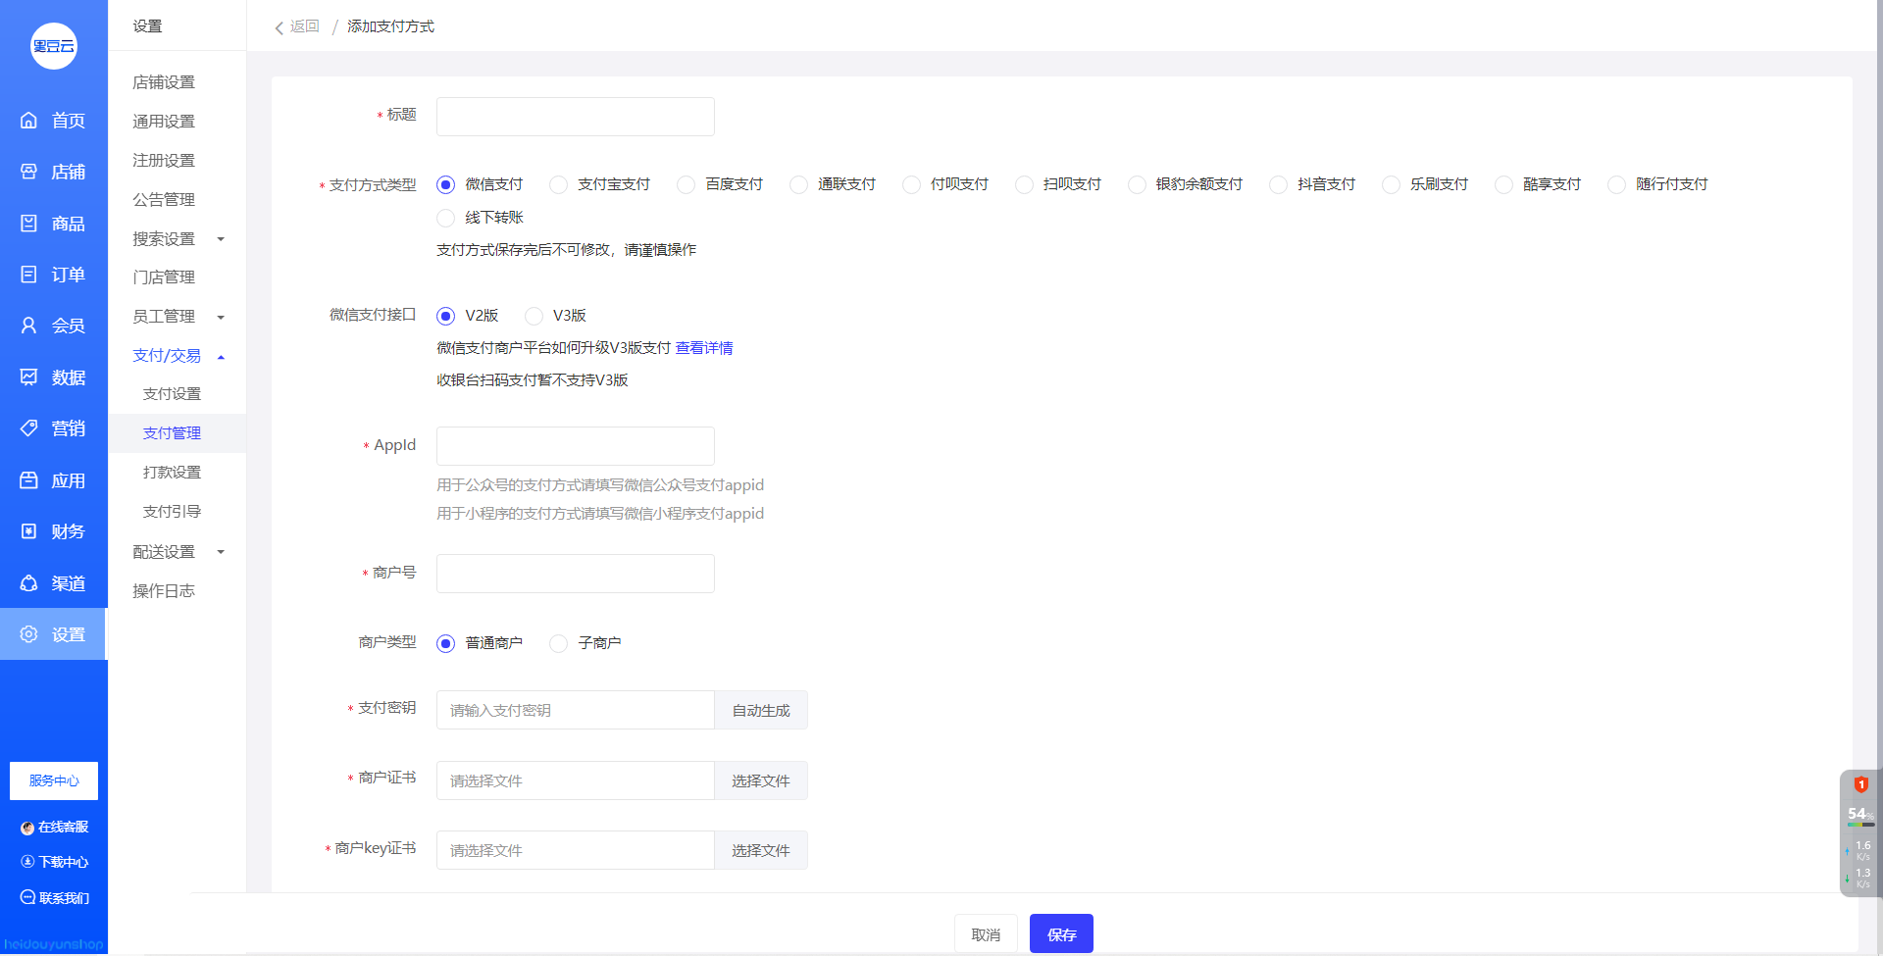Screen dimensions: 1883x956
Task: Select 随行付支付 payment type
Action: pos(1616,184)
